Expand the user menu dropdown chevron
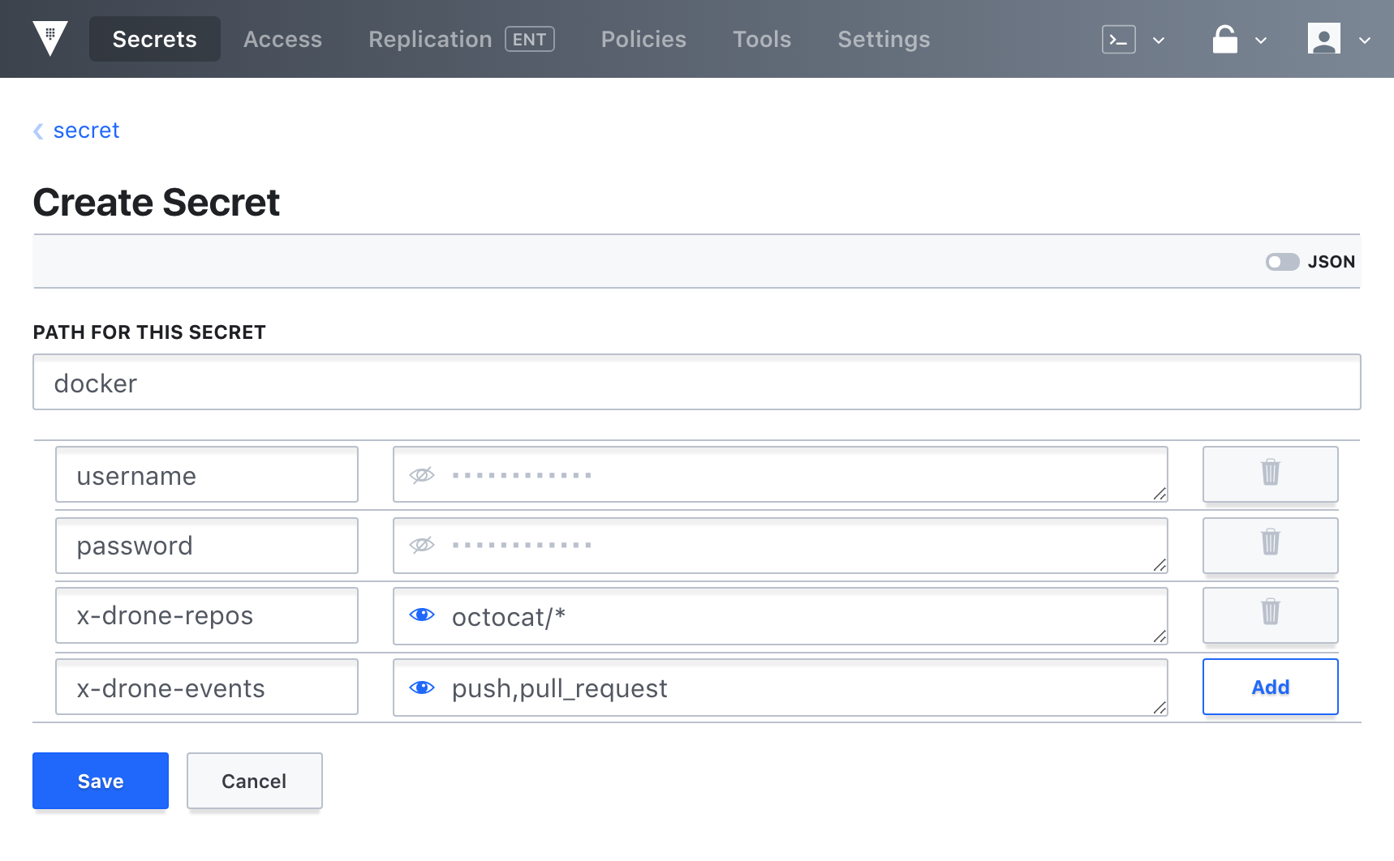Viewport: 1394px width, 861px height. (x=1365, y=40)
